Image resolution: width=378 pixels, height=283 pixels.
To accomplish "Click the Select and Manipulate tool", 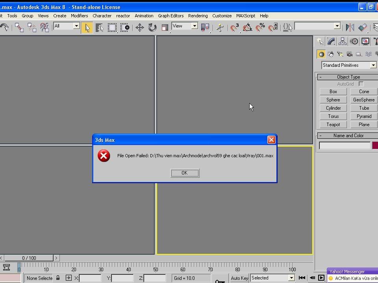I will [220, 28].
